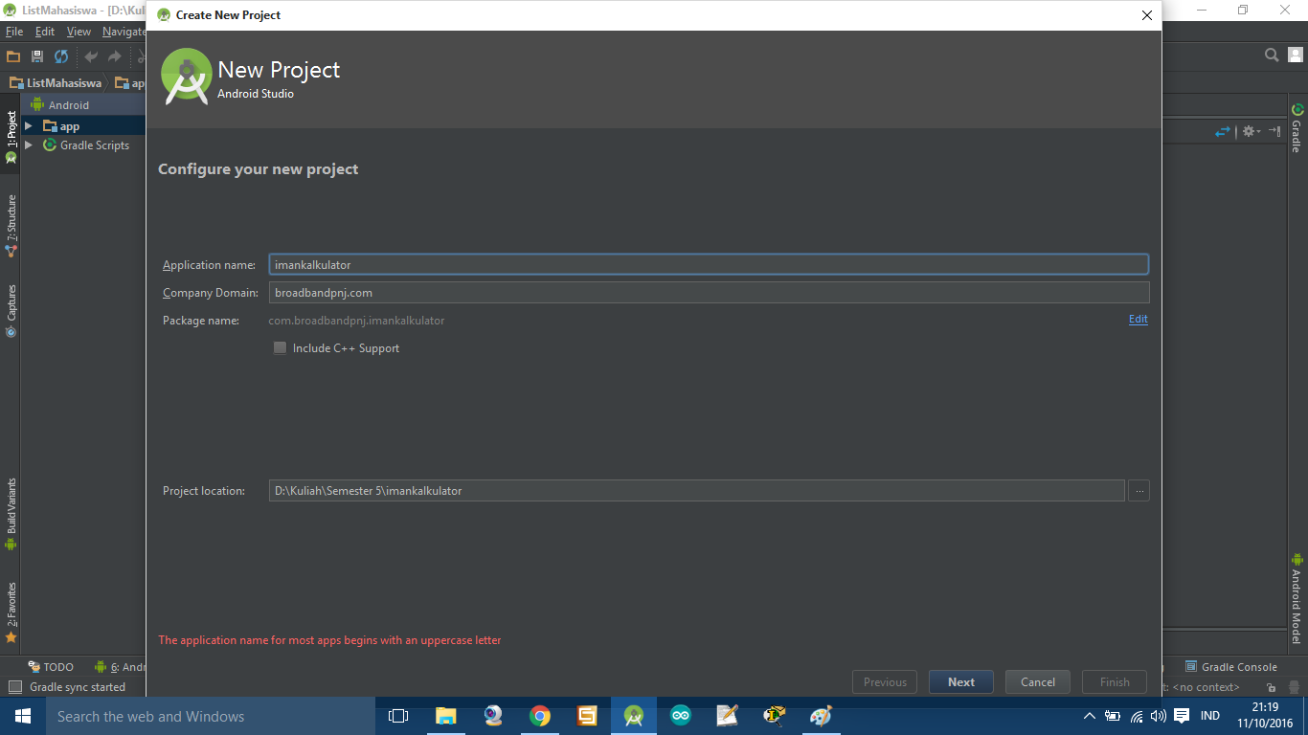The height and width of the screenshot is (735, 1308).
Task: Open the 2: Favorites side tab
Action: click(x=11, y=612)
